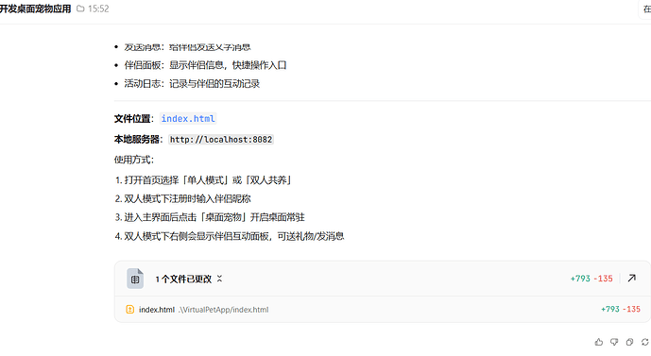Click the 本地服务器 label
Screen dimensions: 651x356
[x=137, y=140]
